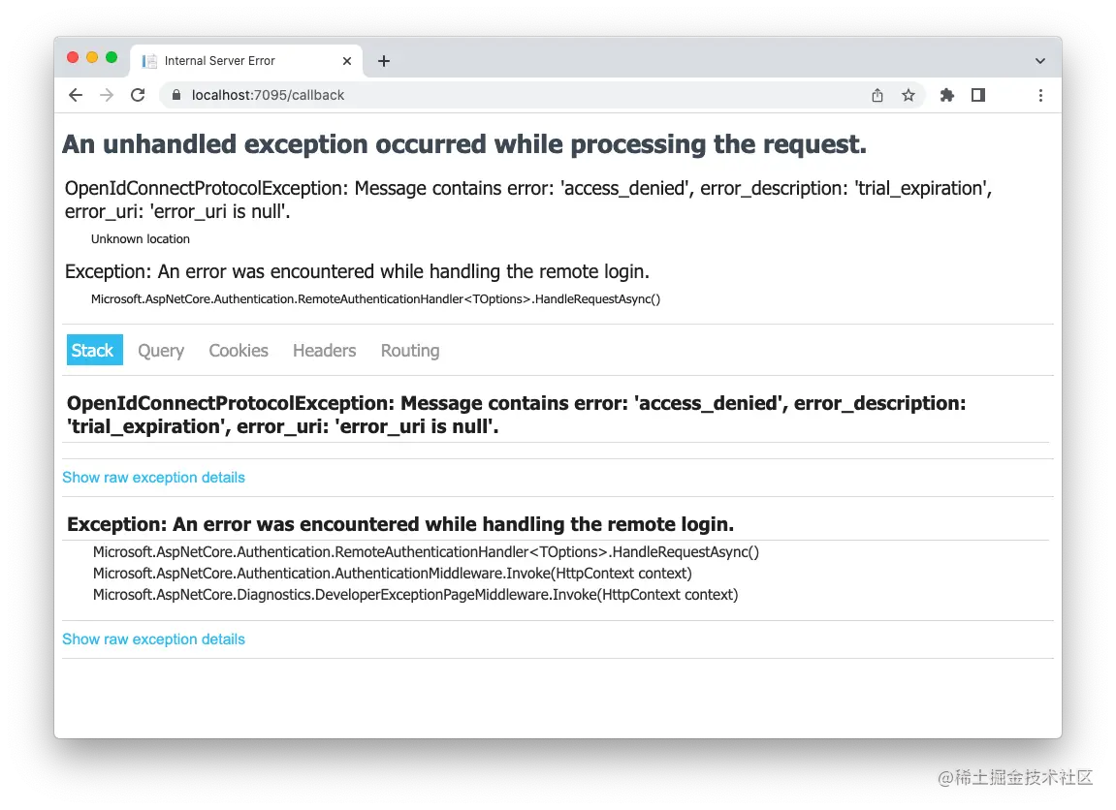Show raw exception details for OpenIdConnectProtocolException

pos(153,477)
